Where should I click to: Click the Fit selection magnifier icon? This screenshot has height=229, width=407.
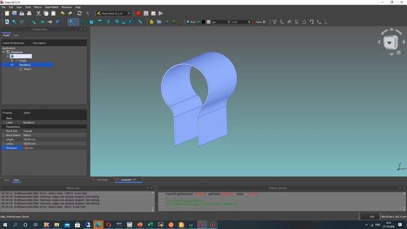pyautogui.click(x=14, y=22)
